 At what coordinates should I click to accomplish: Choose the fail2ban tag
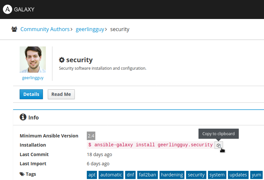point(147,175)
